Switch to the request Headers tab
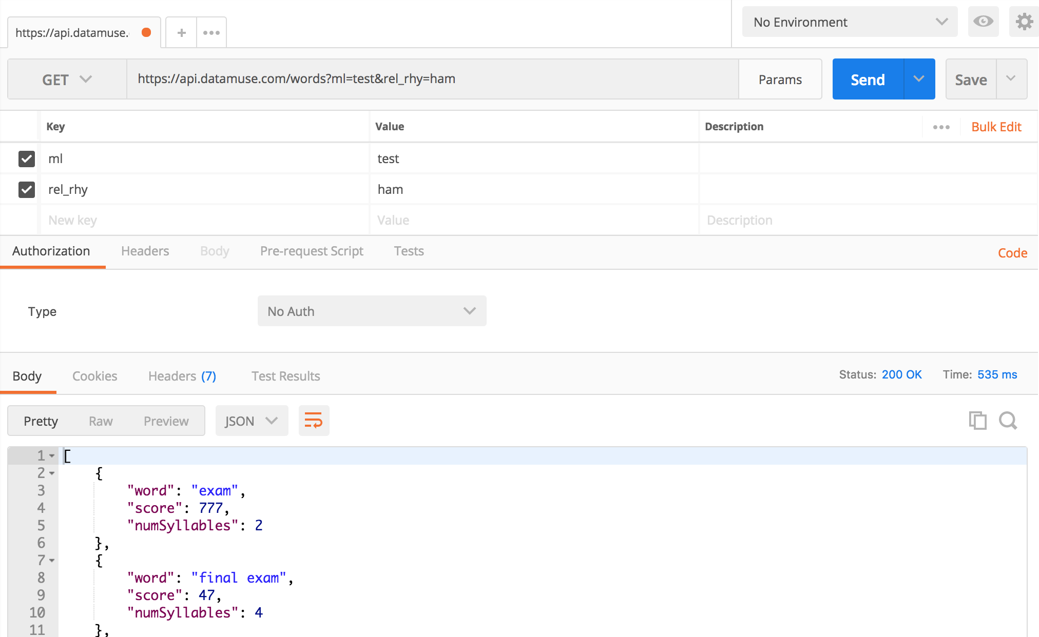The width and height of the screenshot is (1039, 637). pos(145,251)
